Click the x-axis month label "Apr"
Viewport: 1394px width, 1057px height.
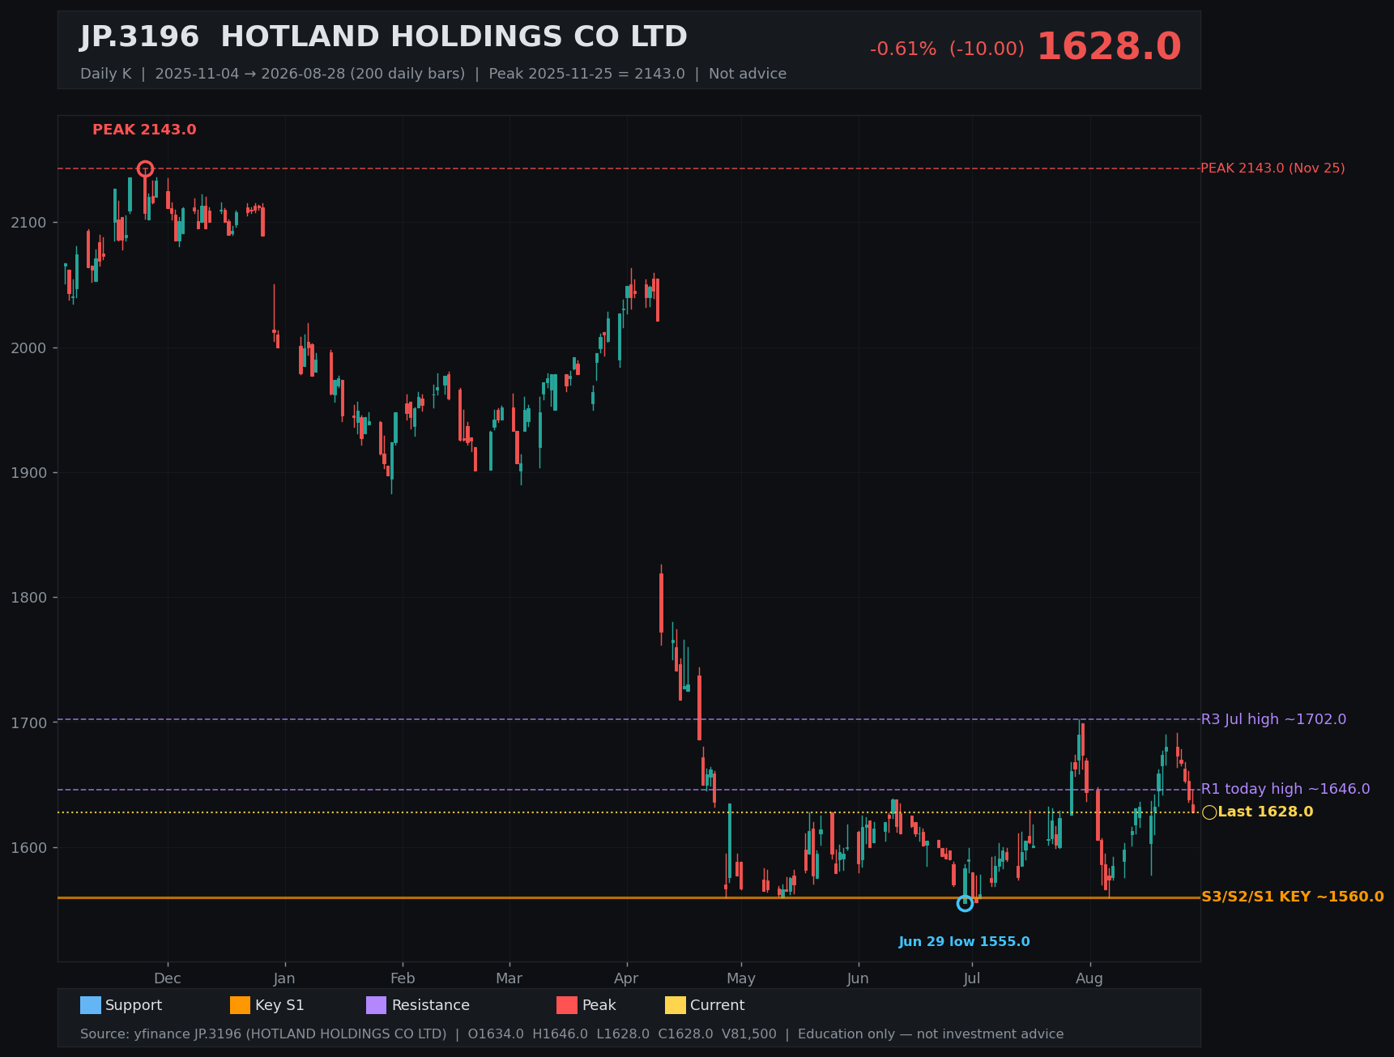(x=626, y=978)
